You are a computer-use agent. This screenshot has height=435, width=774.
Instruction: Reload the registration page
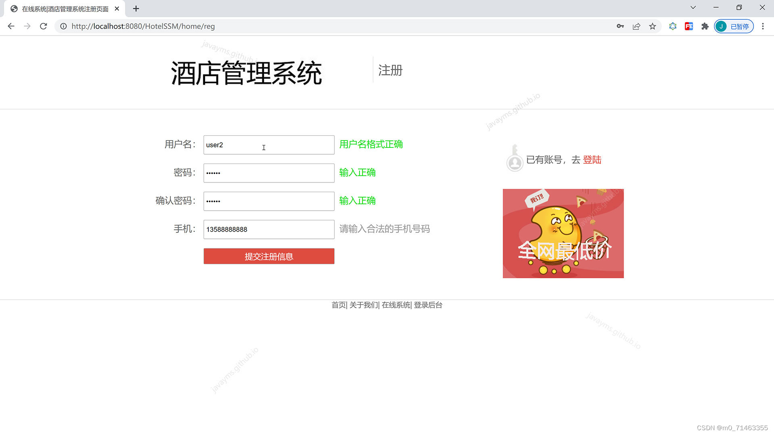coord(44,26)
